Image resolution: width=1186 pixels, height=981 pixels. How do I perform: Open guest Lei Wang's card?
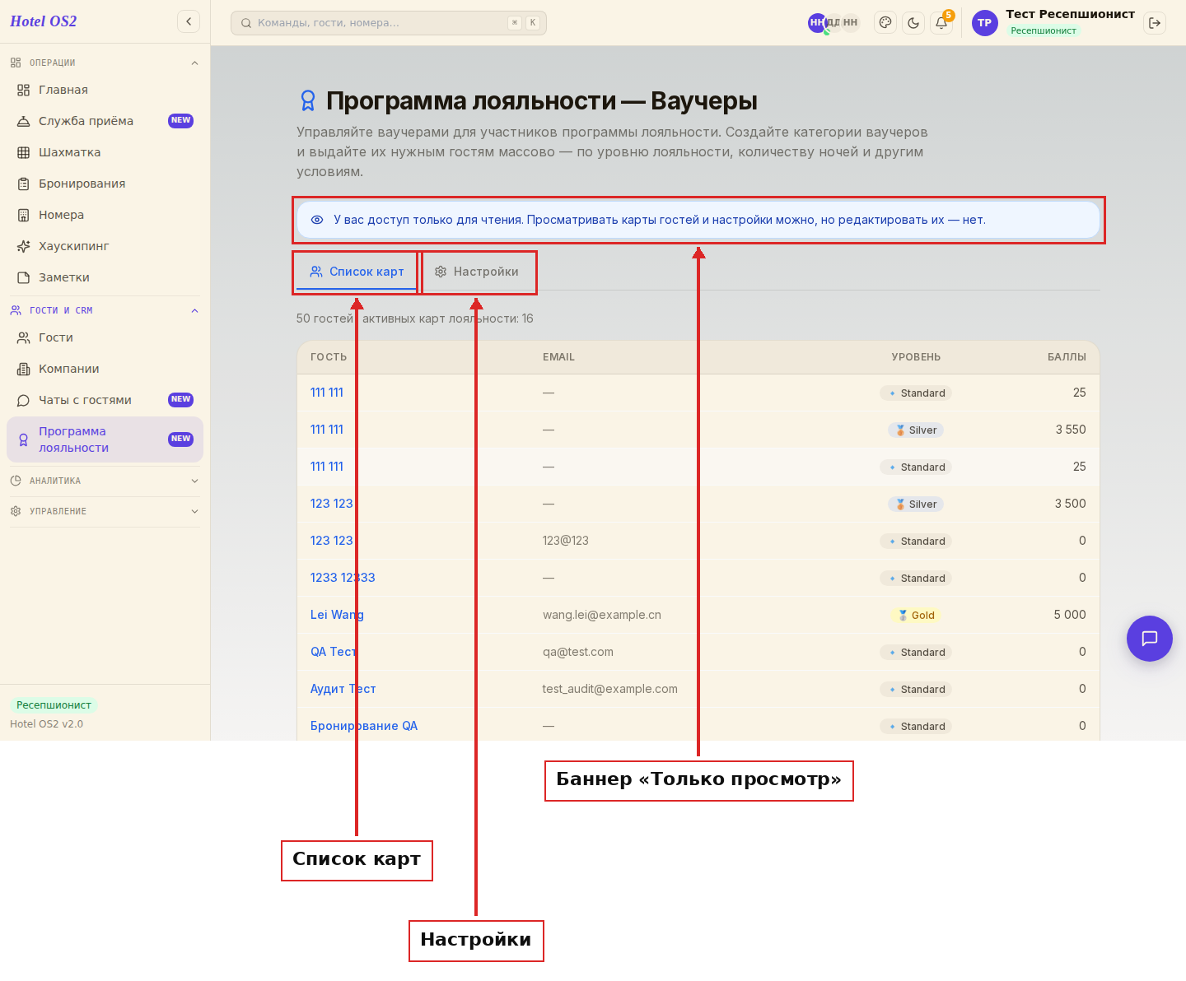(x=337, y=615)
